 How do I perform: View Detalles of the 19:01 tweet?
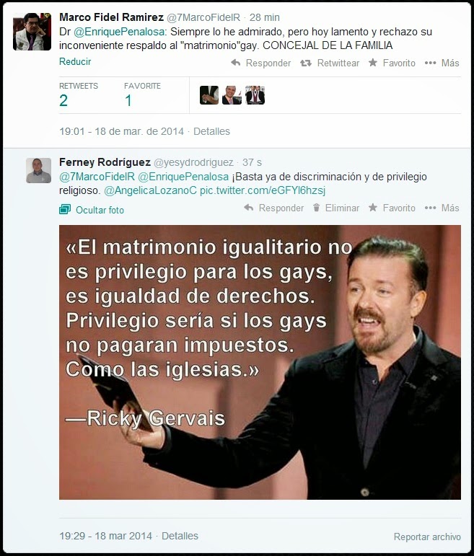tap(211, 131)
